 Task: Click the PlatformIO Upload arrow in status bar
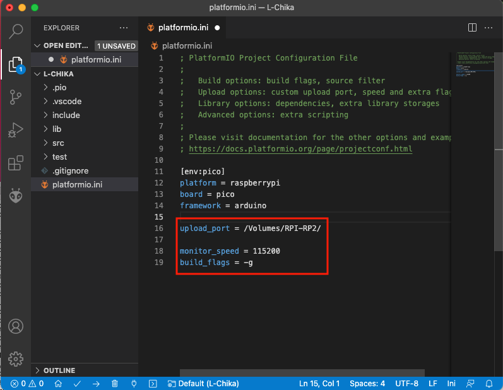pos(96,383)
